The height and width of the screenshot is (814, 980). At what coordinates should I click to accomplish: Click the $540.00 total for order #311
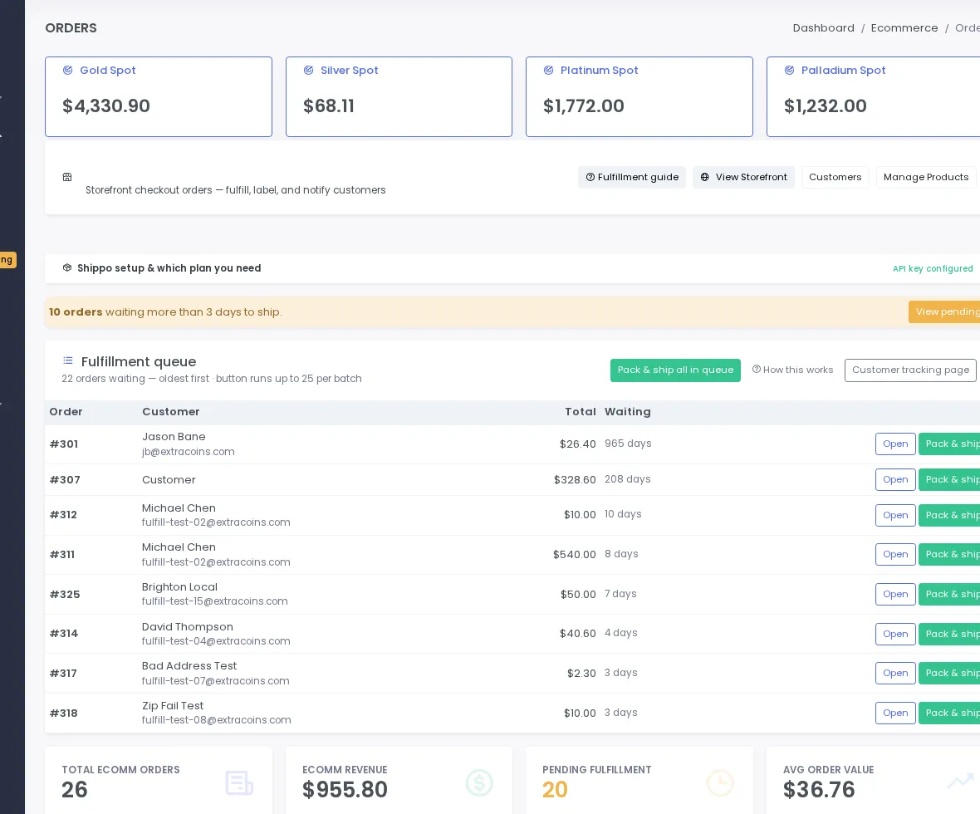[x=575, y=555]
